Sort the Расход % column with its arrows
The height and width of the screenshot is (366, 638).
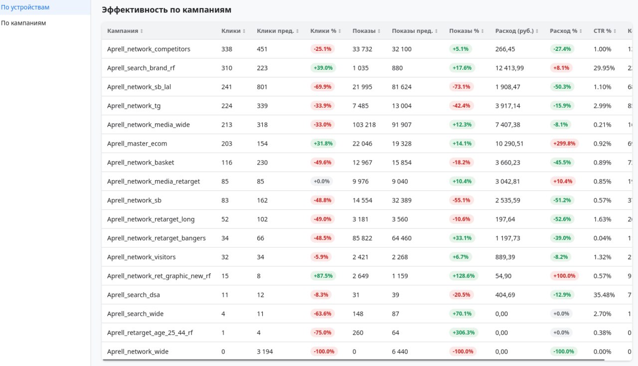click(580, 30)
